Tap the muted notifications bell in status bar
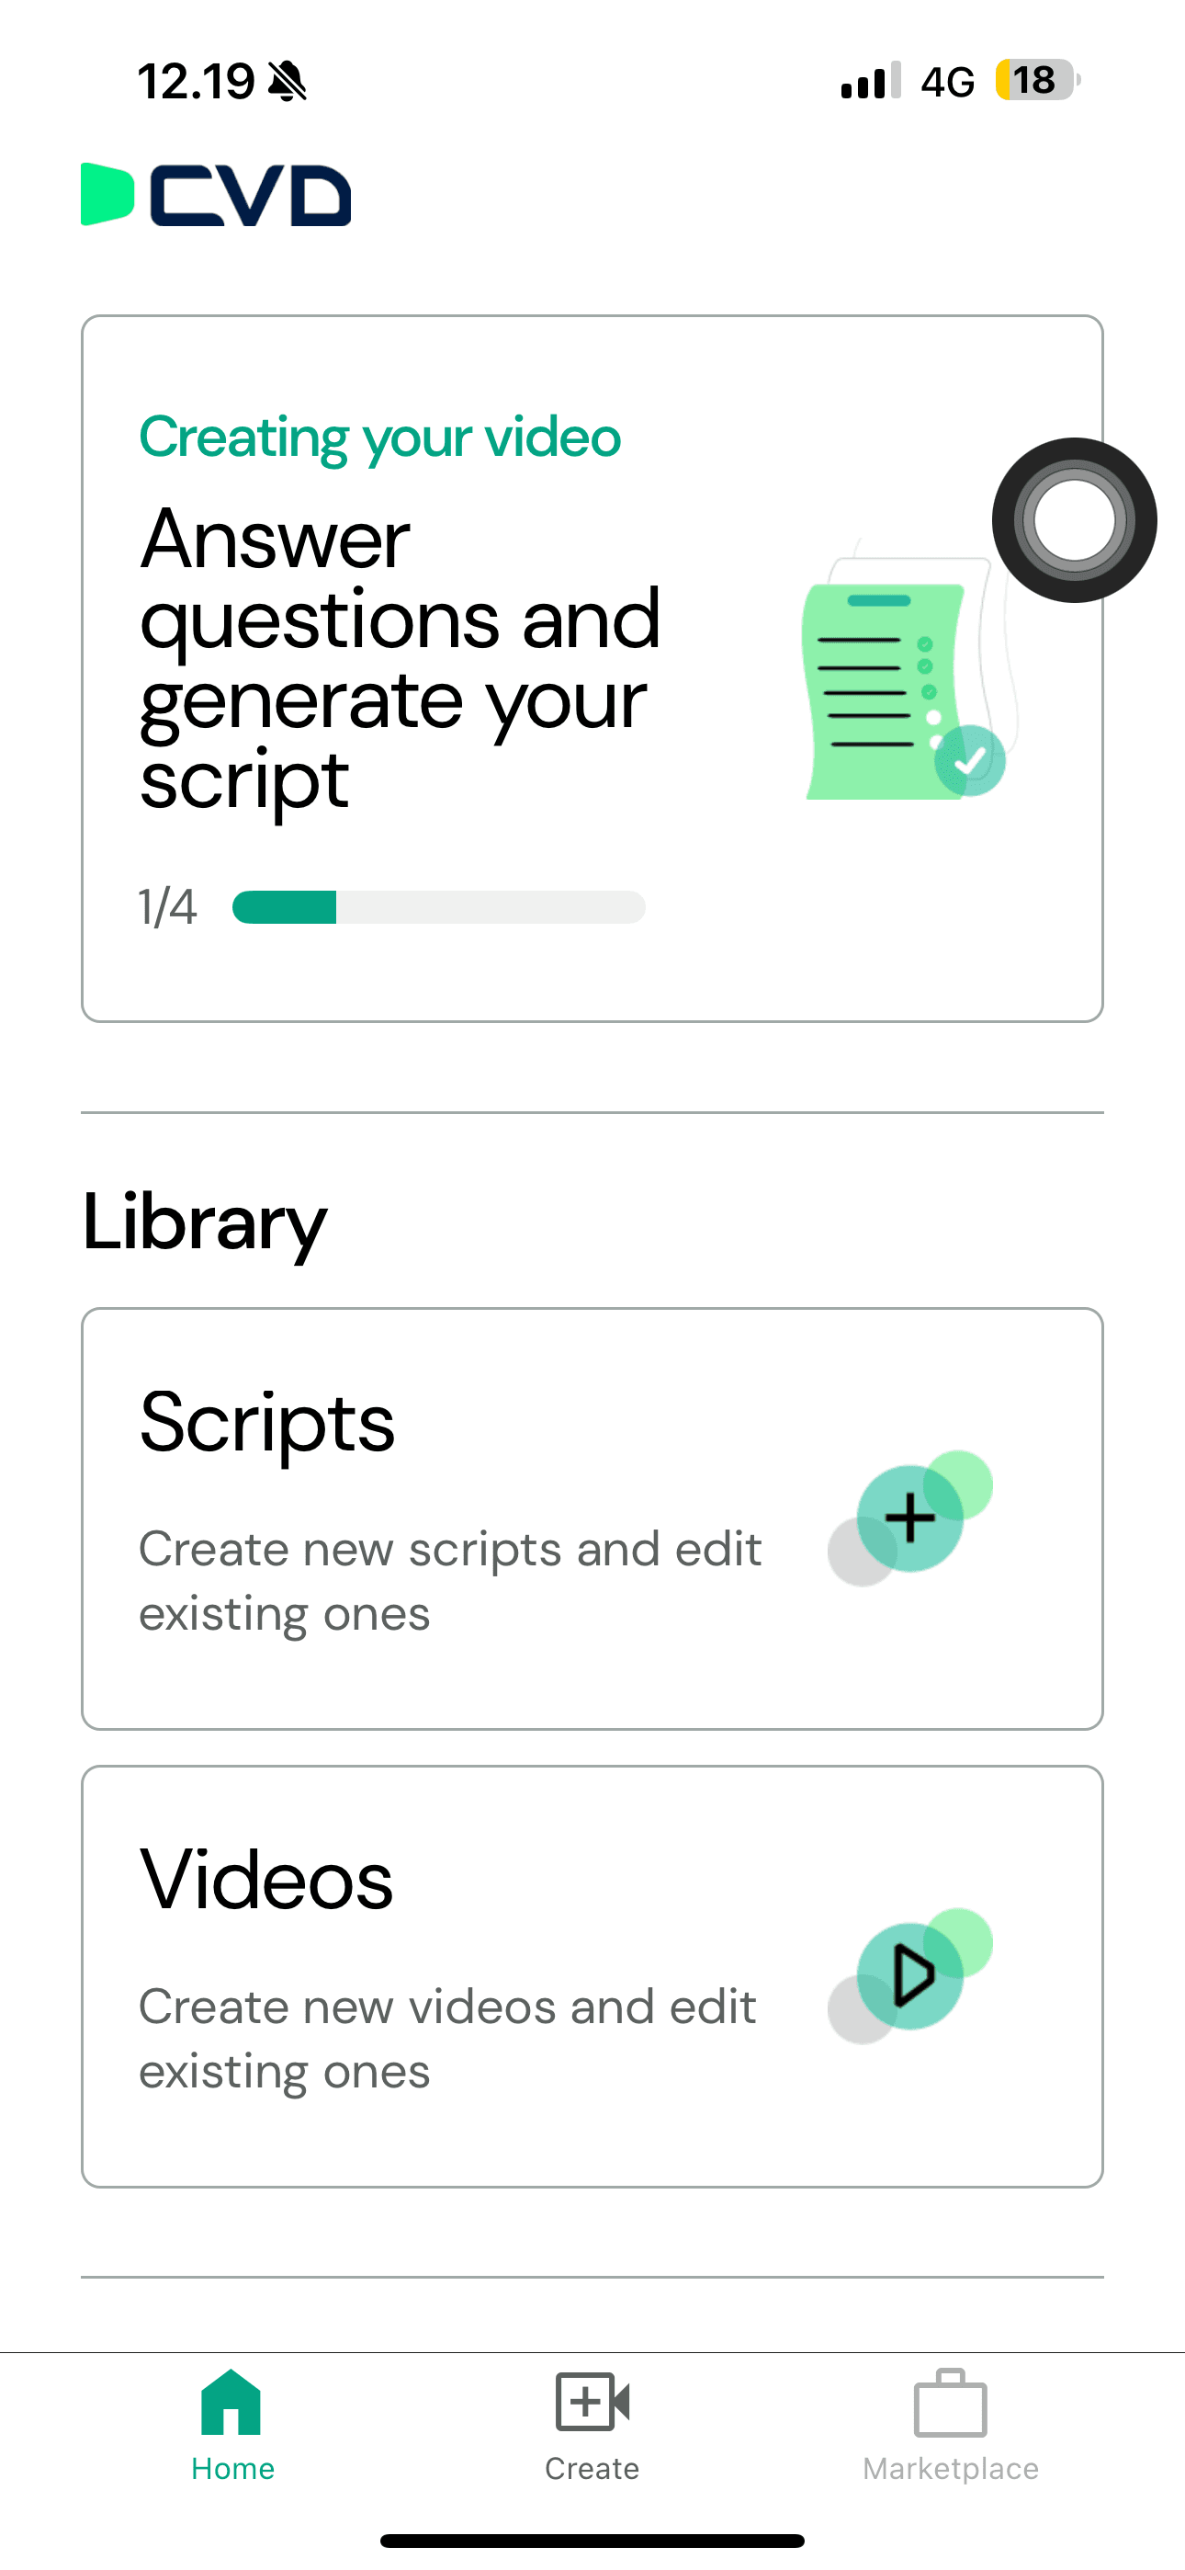This screenshot has height=2570, width=1185. pyautogui.click(x=288, y=80)
